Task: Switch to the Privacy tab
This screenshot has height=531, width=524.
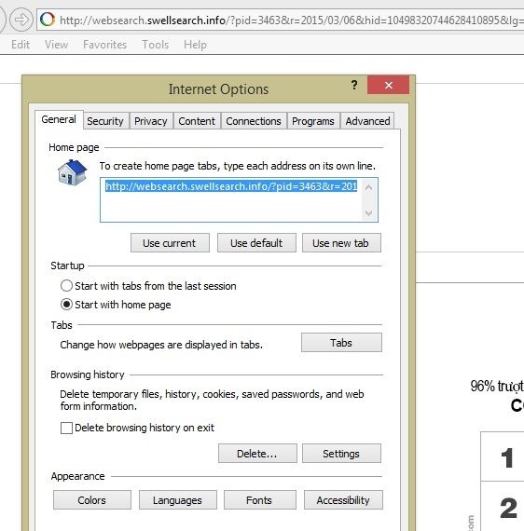Action: point(151,121)
